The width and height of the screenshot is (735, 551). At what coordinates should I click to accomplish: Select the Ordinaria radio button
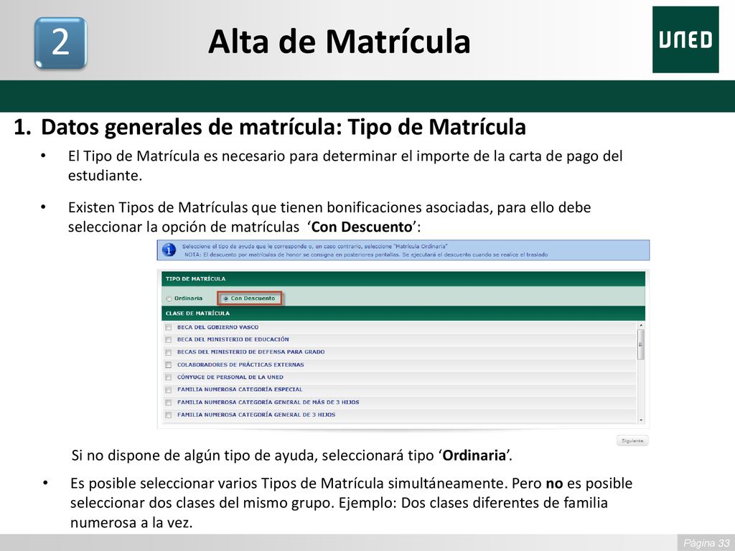click(169, 298)
